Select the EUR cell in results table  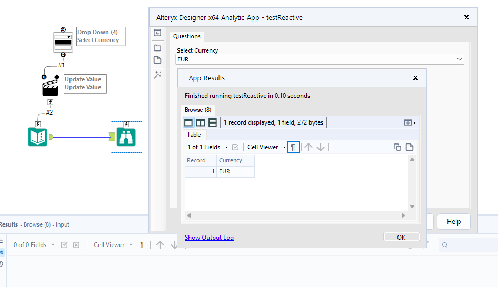236,171
